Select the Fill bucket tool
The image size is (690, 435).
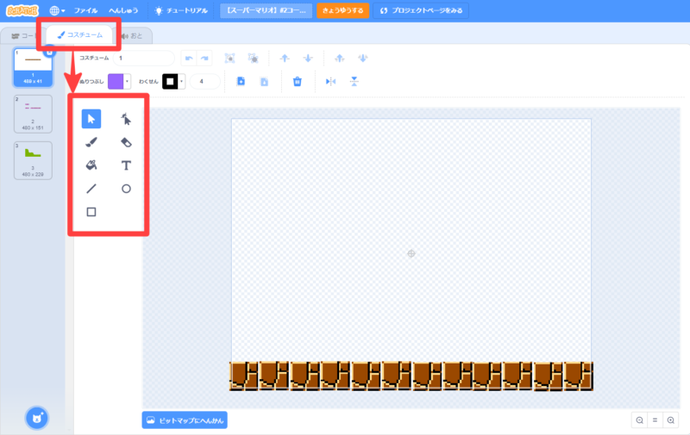pyautogui.click(x=91, y=165)
